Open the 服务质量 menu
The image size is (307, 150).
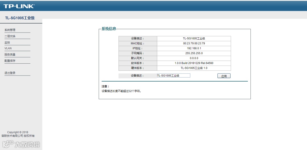coord(10,54)
